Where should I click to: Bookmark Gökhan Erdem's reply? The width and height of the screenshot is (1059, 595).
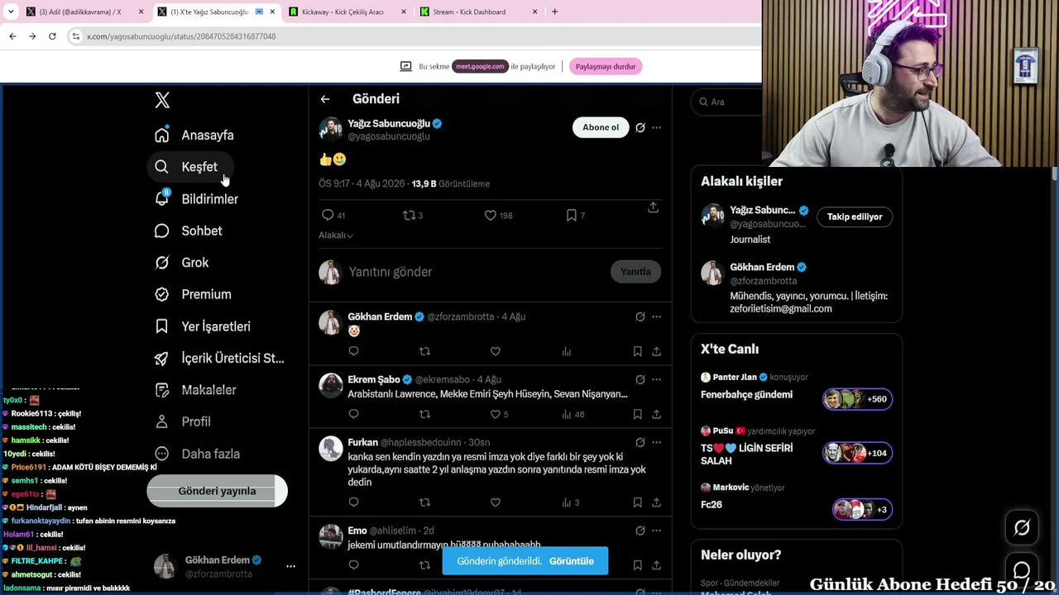[x=637, y=351]
